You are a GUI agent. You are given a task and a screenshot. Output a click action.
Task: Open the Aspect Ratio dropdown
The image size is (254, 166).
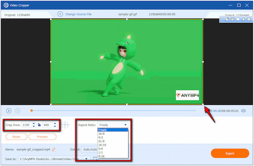(113, 125)
